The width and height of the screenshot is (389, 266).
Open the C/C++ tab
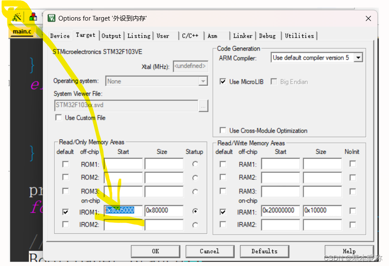190,36
